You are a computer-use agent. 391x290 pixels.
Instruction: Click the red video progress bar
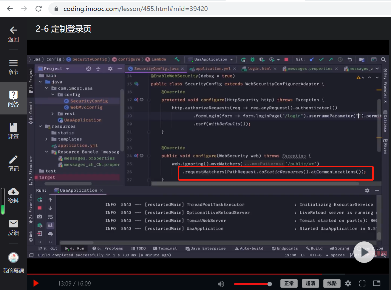(174, 274)
